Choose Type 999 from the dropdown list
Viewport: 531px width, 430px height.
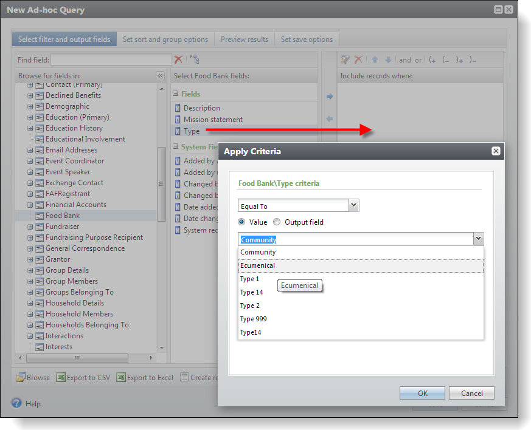[361, 319]
